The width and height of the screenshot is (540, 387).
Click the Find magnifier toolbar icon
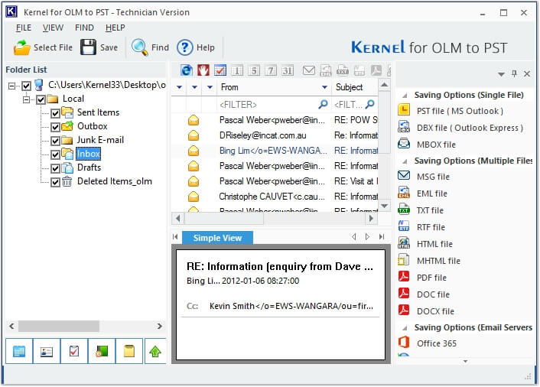139,47
